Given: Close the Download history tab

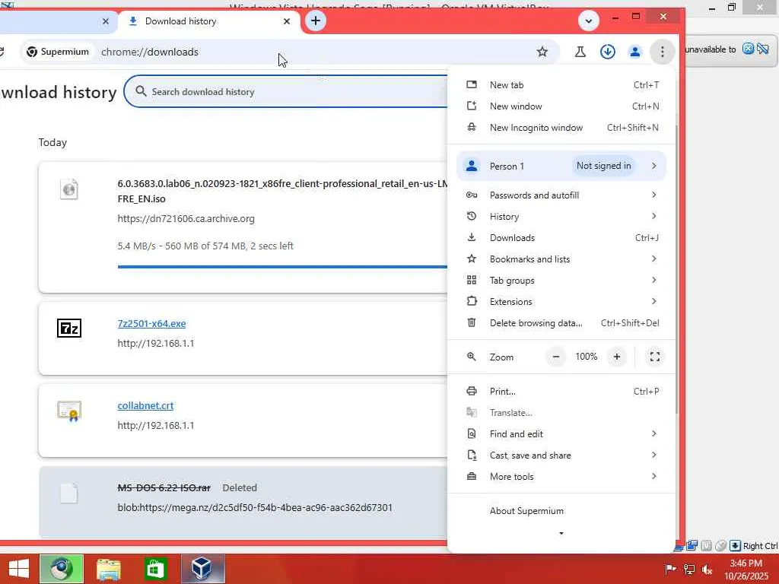Looking at the screenshot, I should (287, 21).
